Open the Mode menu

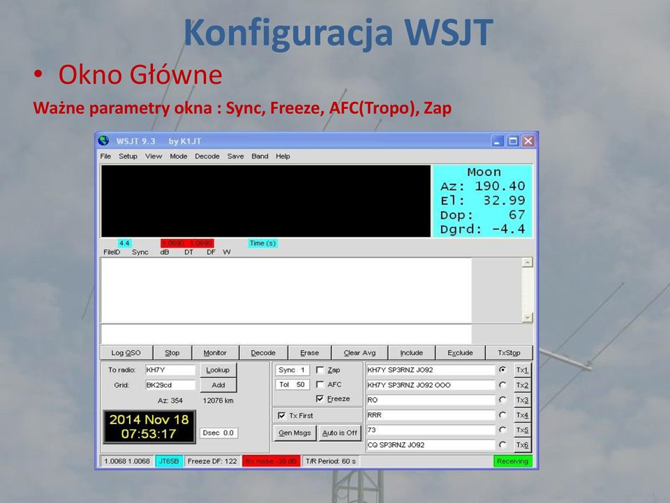tap(179, 156)
